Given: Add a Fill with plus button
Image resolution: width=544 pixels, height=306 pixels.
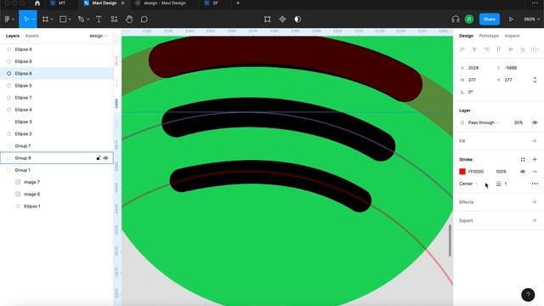Looking at the screenshot, I should [535, 141].
